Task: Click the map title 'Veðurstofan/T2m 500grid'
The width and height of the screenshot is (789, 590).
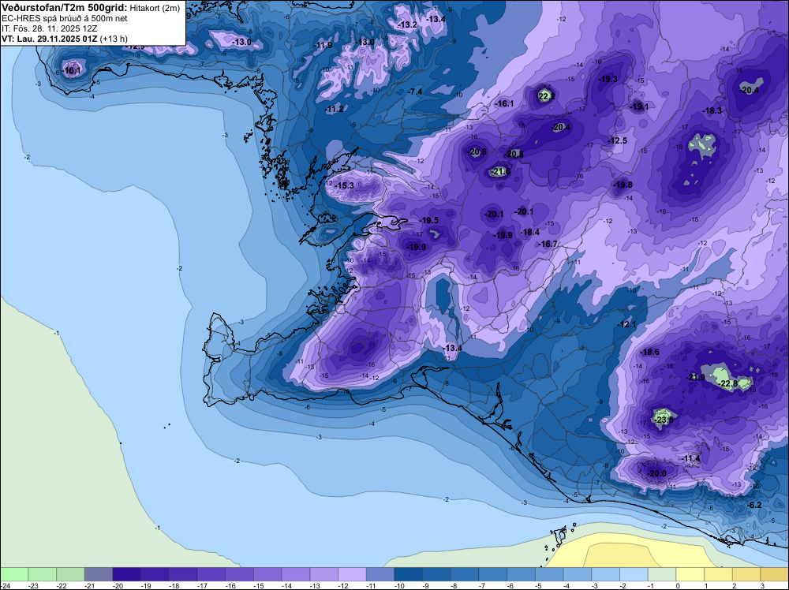Action: pyautogui.click(x=65, y=8)
